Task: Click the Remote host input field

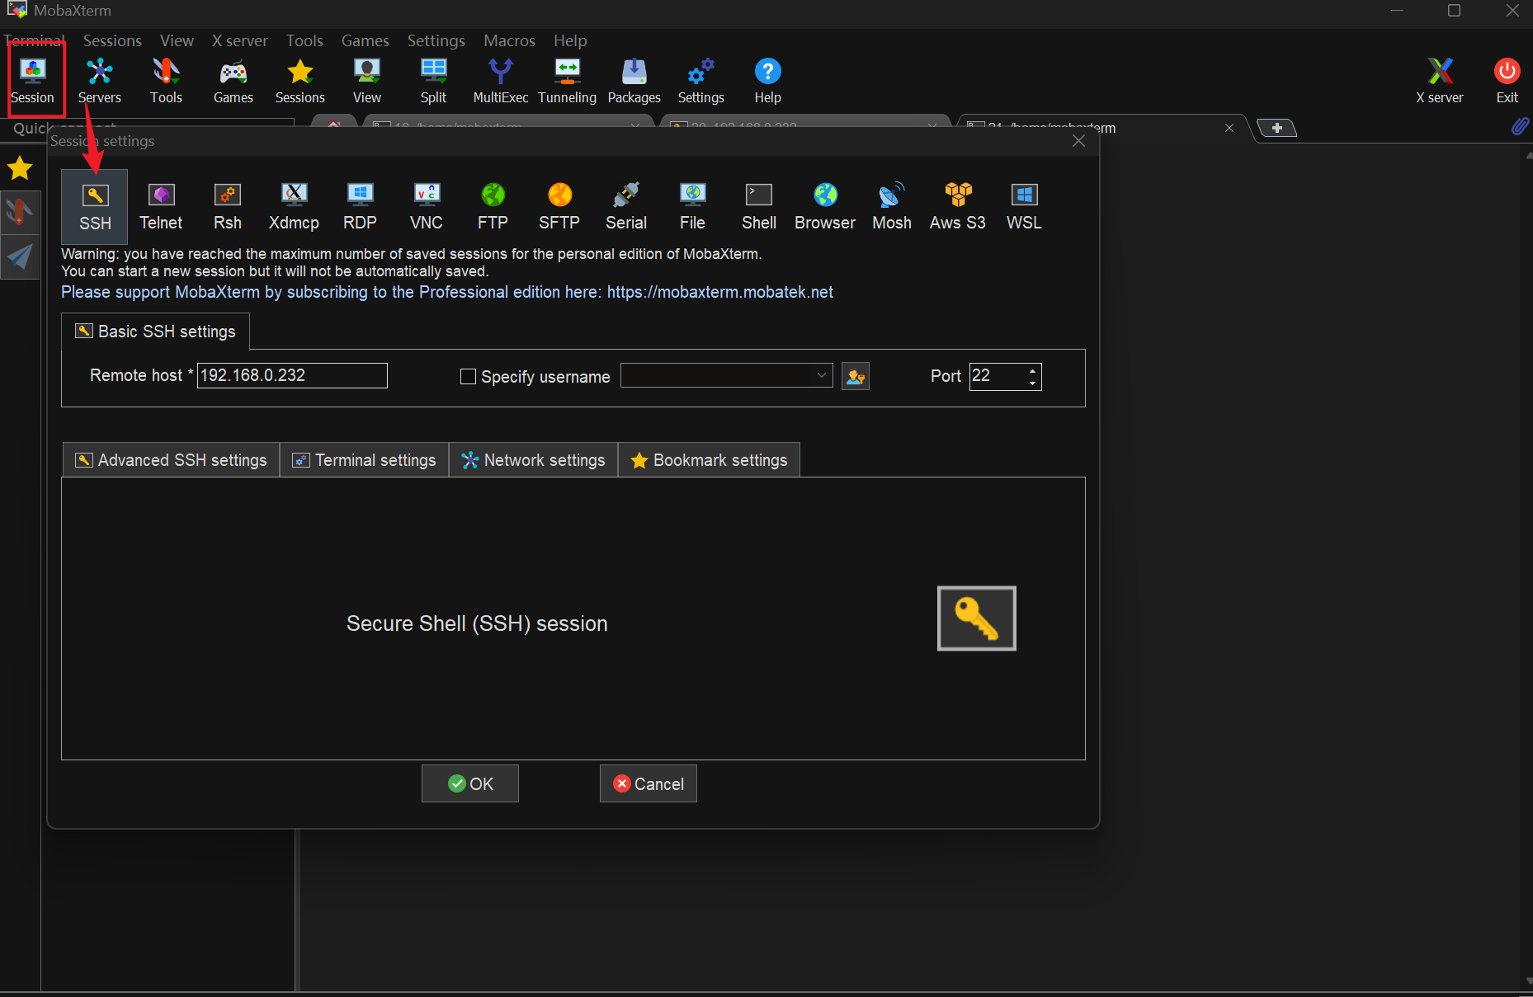Action: (x=291, y=376)
